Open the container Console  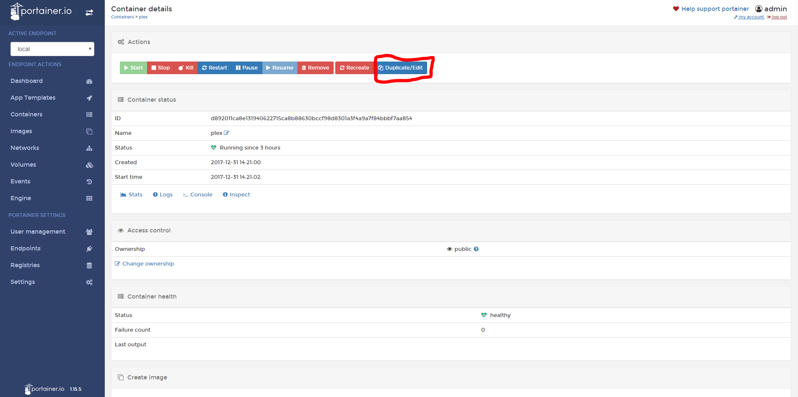(x=197, y=195)
